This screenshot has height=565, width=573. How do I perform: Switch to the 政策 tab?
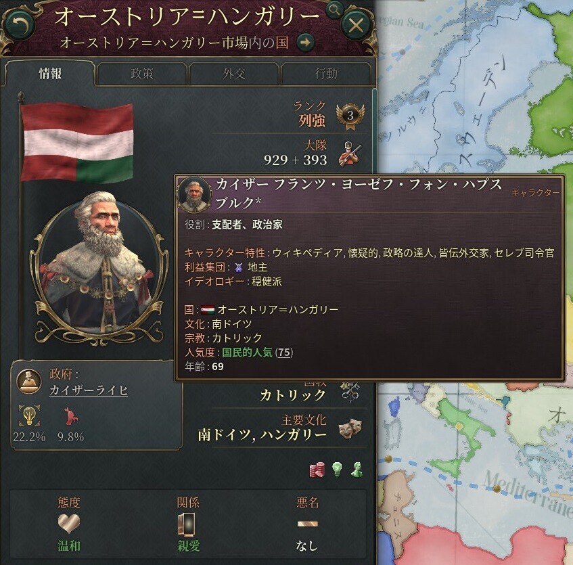(x=142, y=74)
